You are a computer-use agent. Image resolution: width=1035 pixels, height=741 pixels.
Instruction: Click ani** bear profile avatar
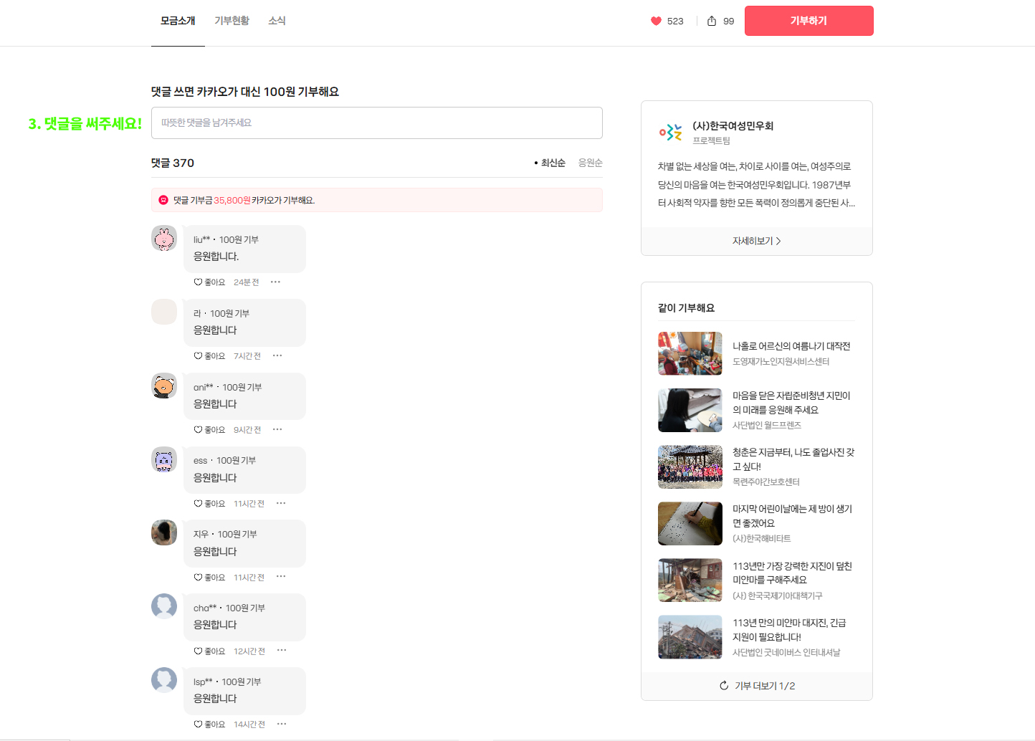pyautogui.click(x=164, y=386)
